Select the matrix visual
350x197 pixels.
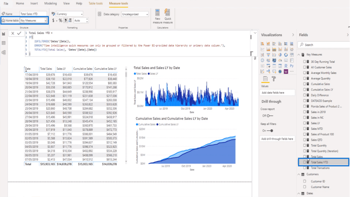pyautogui.click(x=280, y=66)
